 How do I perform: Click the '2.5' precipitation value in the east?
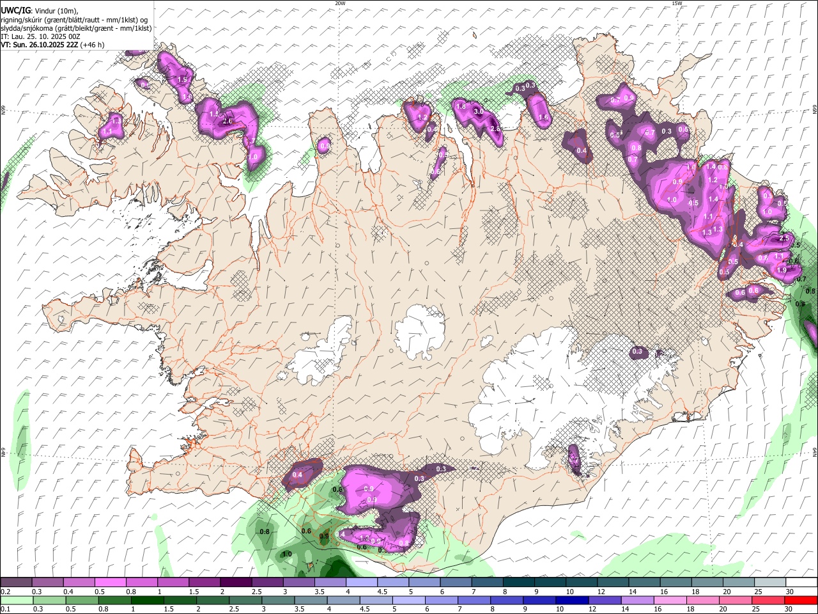pyautogui.click(x=785, y=238)
